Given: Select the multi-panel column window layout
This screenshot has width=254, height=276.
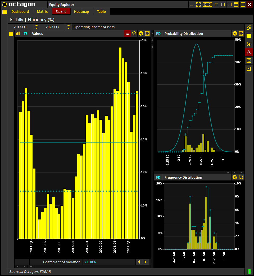Looking at the screenshot, I should click(207, 5).
